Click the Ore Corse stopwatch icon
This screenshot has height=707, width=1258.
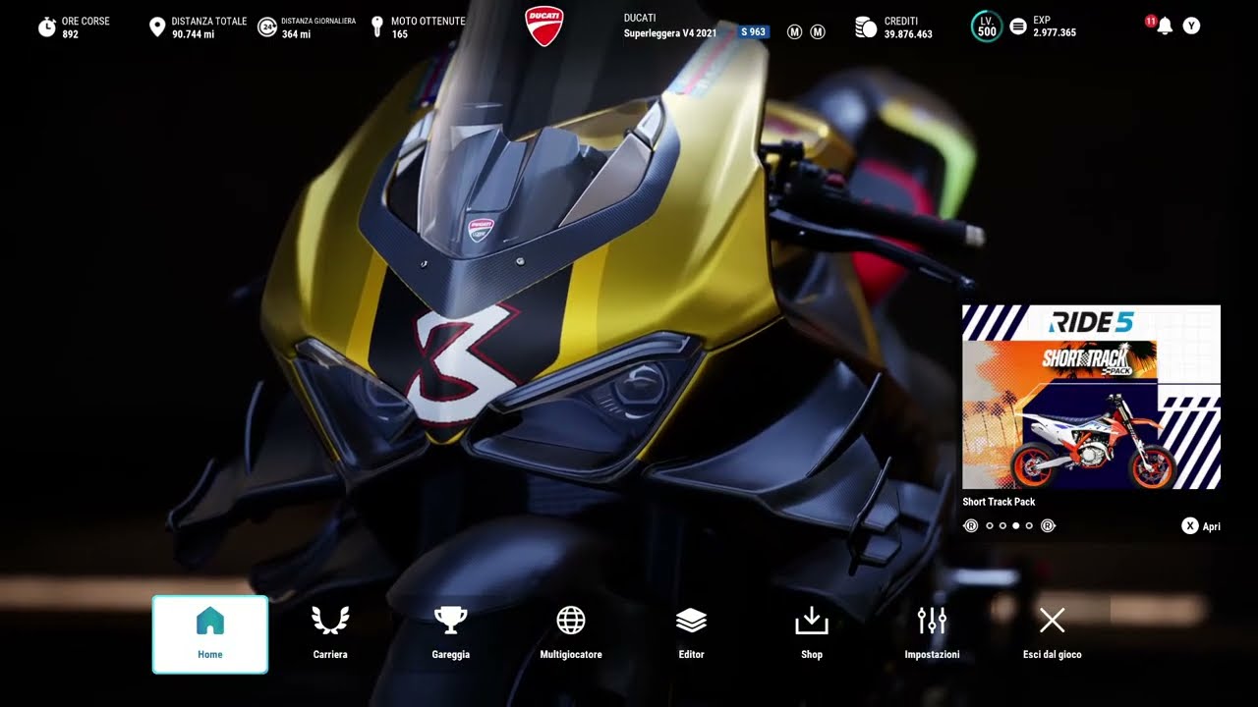47,27
